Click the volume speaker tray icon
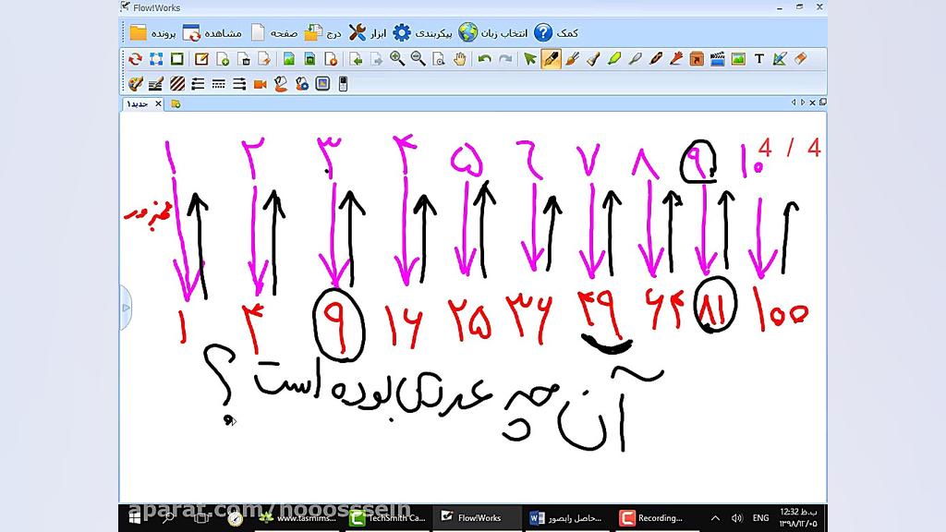The width and height of the screenshot is (946, 532). click(736, 518)
